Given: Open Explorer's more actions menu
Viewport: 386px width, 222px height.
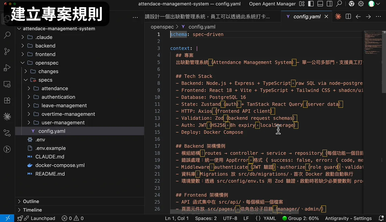Looking at the screenshot, I should point(135,17).
